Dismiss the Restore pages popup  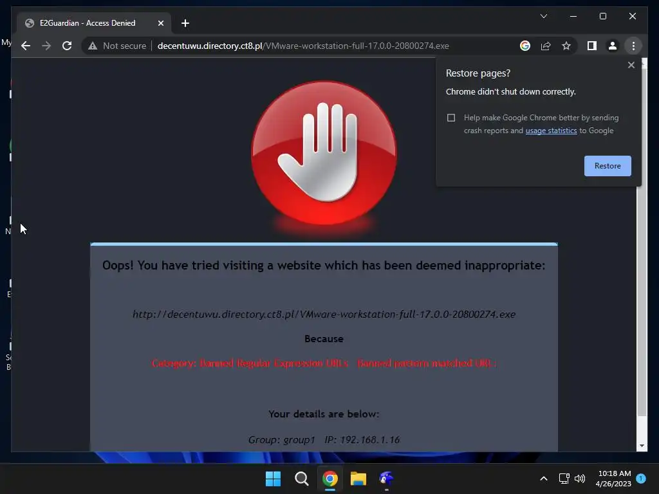tap(631, 65)
